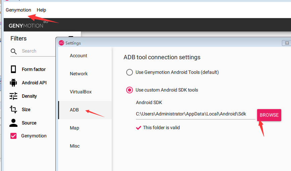Click the Size crop icon
The height and width of the screenshot is (171, 291).
click(x=13, y=109)
